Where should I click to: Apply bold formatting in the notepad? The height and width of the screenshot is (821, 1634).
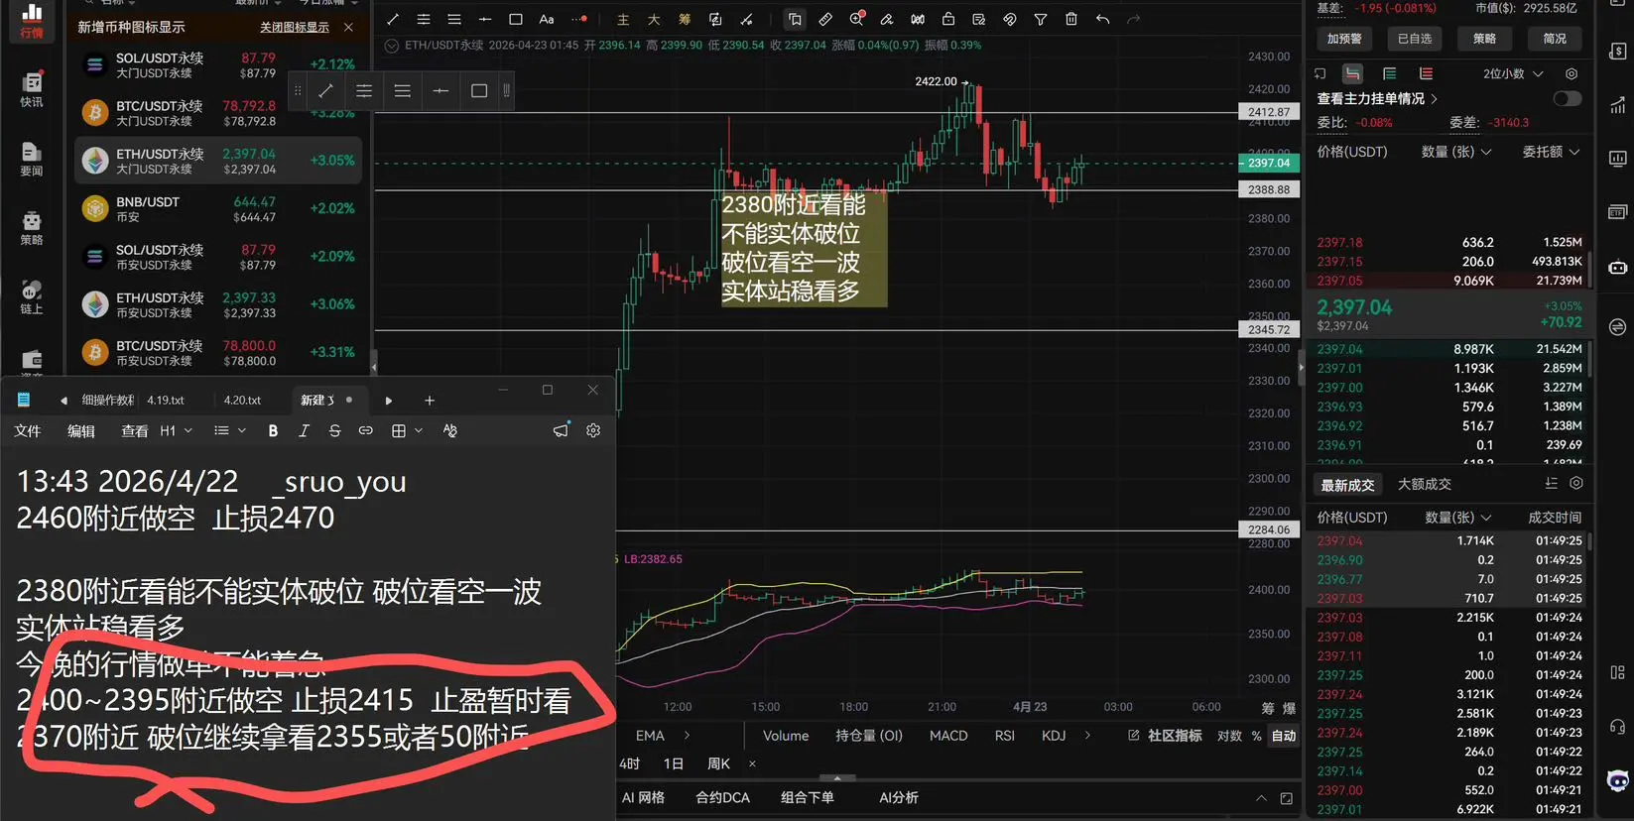(273, 430)
